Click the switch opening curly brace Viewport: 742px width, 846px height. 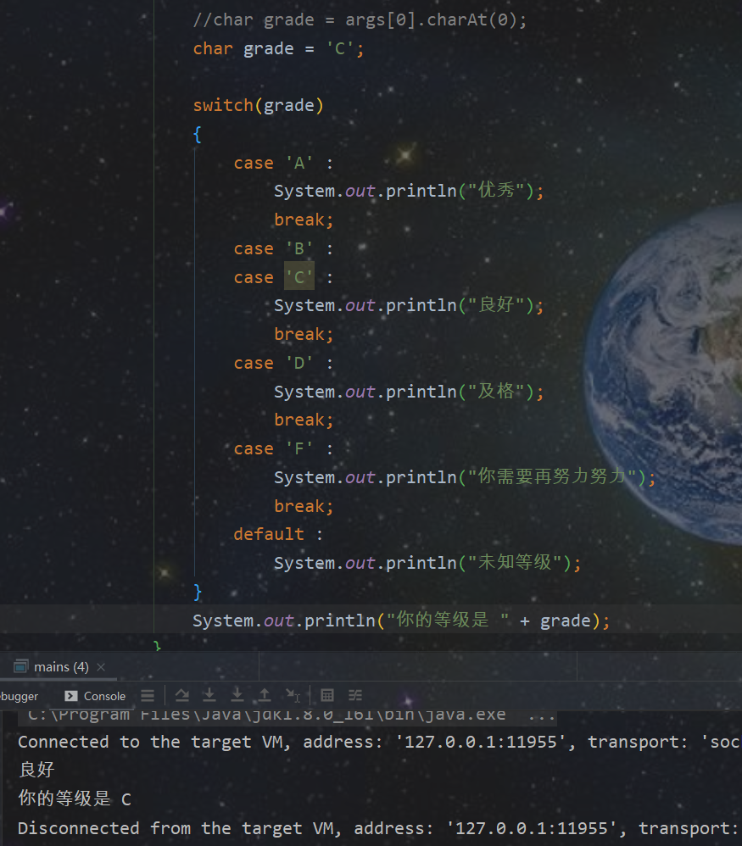tap(198, 134)
